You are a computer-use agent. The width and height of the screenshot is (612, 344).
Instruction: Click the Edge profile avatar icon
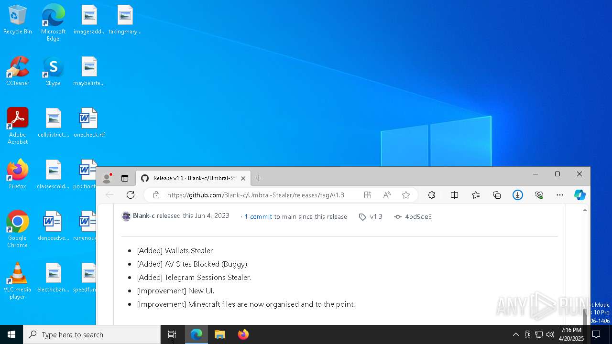point(107,178)
